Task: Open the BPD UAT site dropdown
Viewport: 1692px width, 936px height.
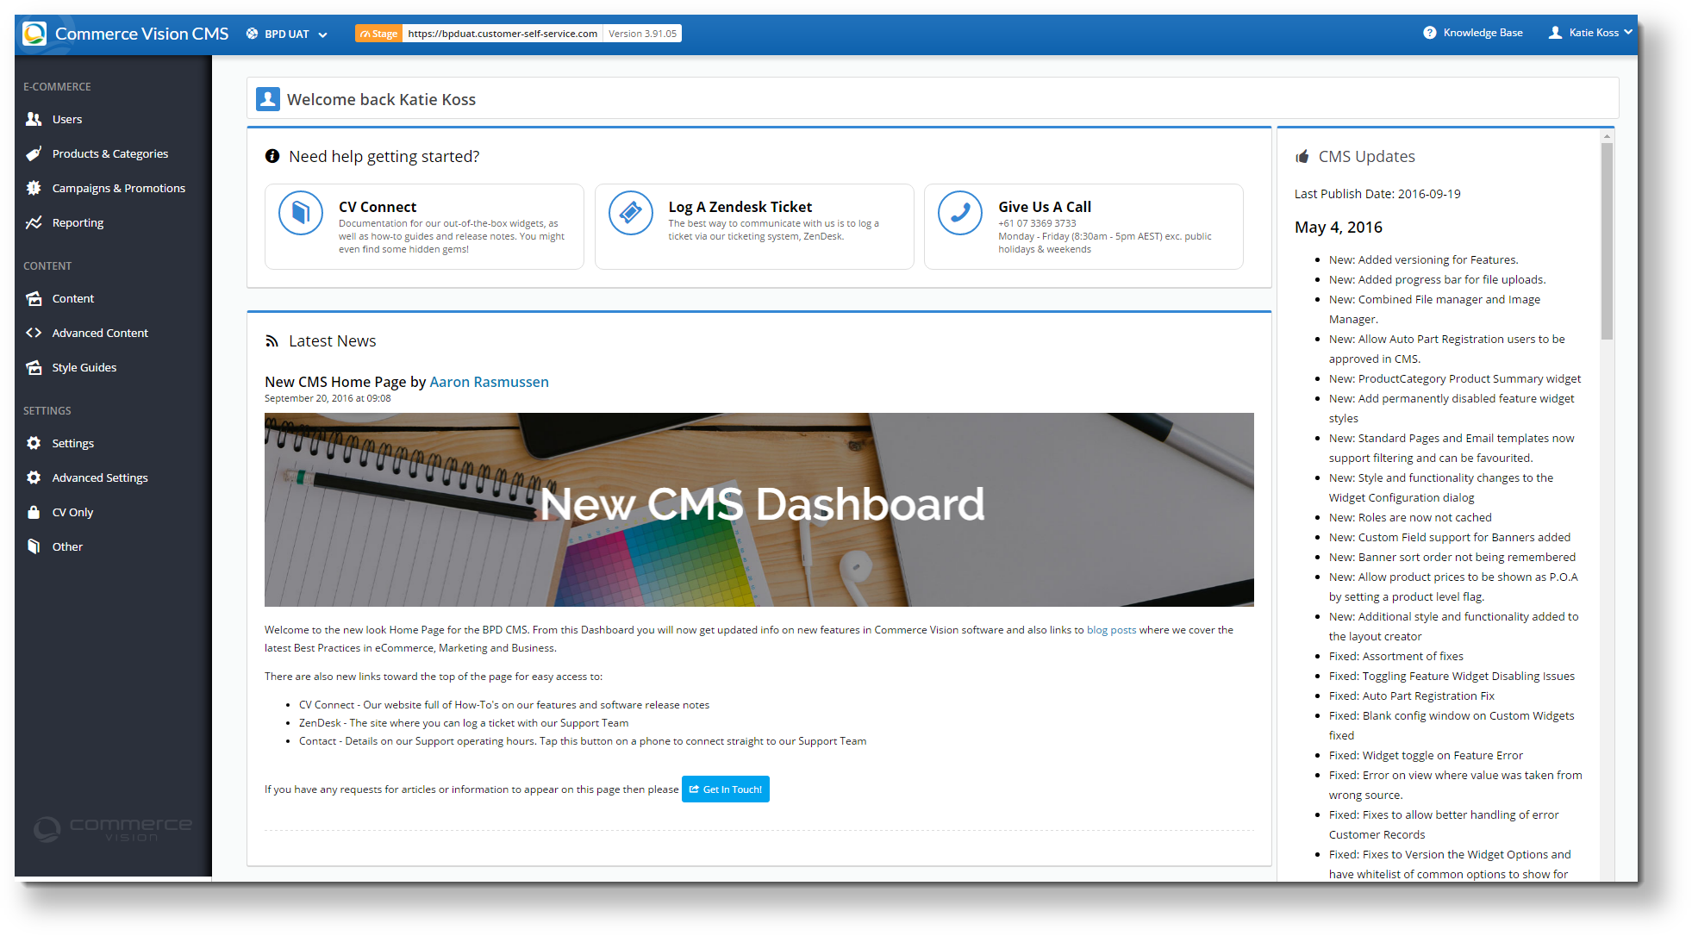Action: pos(287,34)
